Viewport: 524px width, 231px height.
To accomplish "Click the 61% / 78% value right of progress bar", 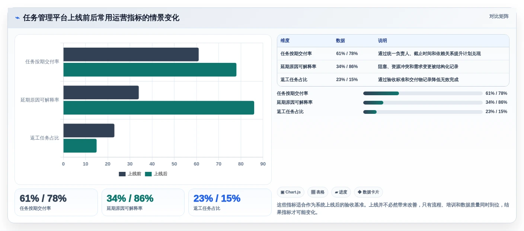I will point(496,93).
